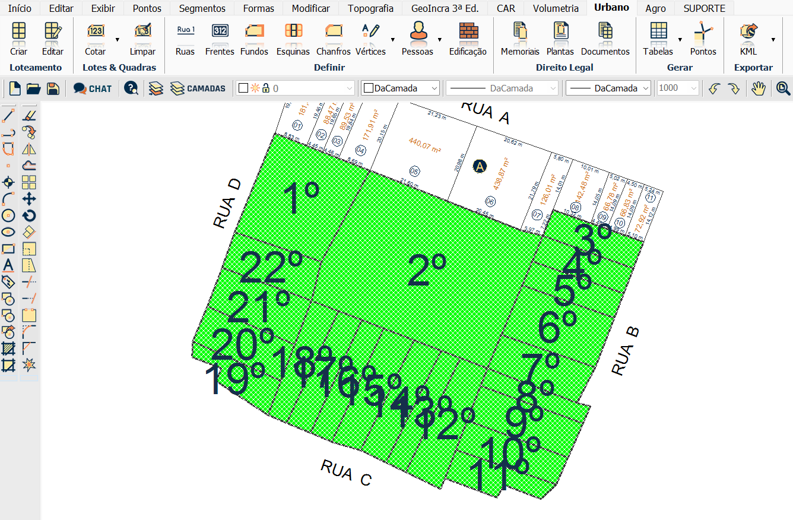Click the DaCamada color swatch box

click(368, 88)
